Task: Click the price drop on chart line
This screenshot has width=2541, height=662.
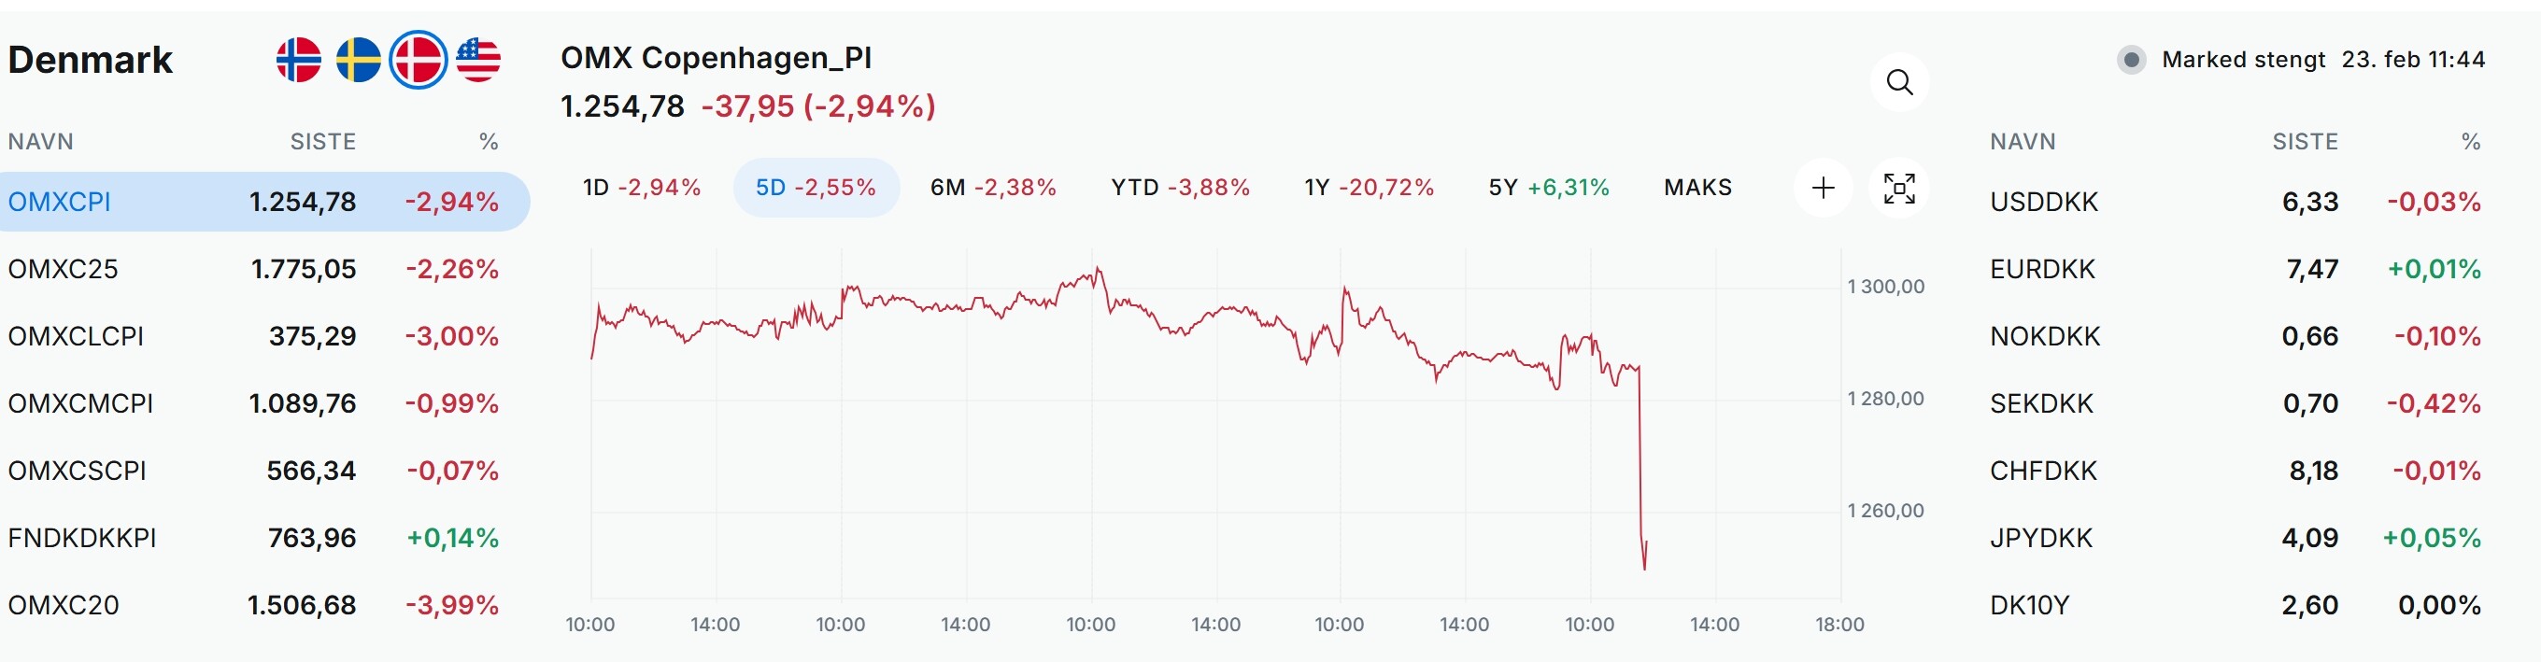Action: pos(1640,464)
